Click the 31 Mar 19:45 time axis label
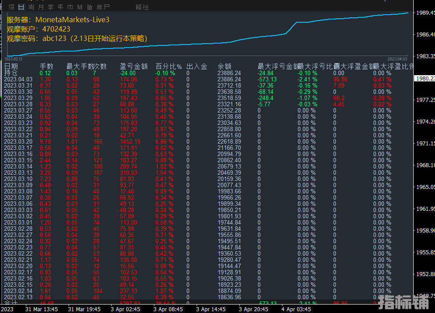Screen dimensions: 435x313 (84, 309)
